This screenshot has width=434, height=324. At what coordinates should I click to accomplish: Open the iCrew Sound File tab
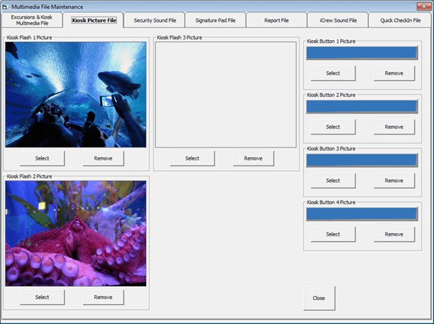pyautogui.click(x=338, y=20)
